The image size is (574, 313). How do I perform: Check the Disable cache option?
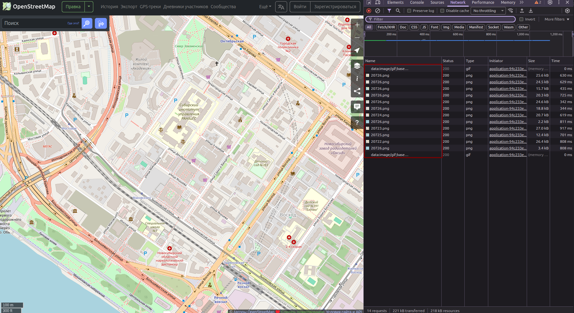pos(442,11)
